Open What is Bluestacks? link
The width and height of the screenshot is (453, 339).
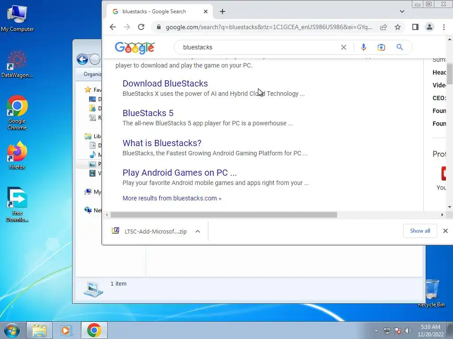click(x=162, y=143)
